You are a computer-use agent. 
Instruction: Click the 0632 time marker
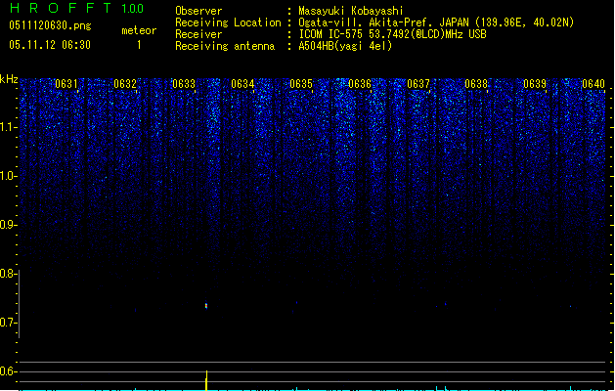point(125,84)
